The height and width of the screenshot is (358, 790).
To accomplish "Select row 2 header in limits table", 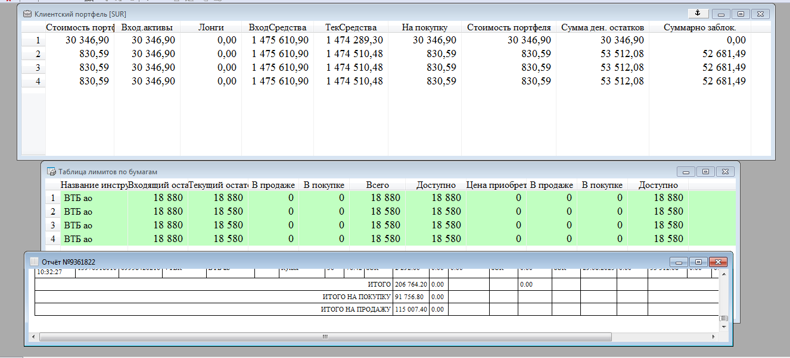I will [52, 211].
